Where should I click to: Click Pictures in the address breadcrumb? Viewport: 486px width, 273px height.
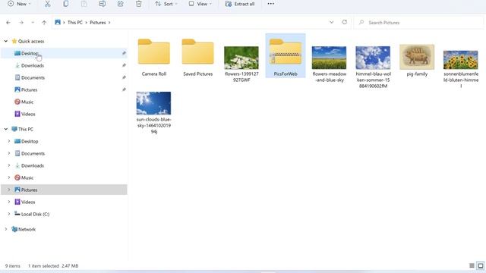click(x=98, y=23)
